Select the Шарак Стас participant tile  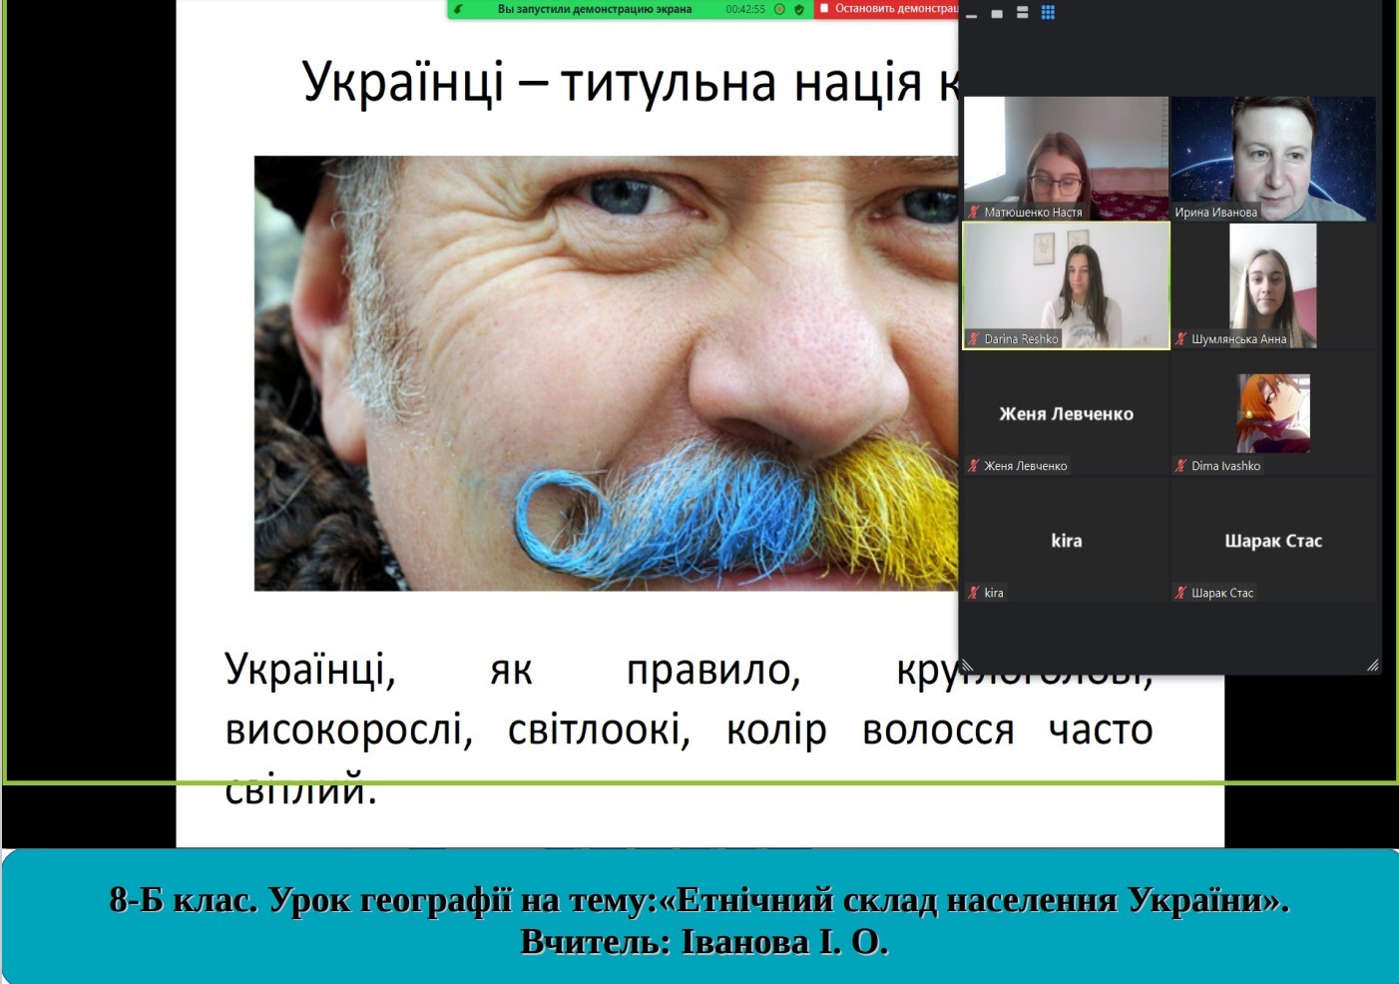click(x=1273, y=540)
